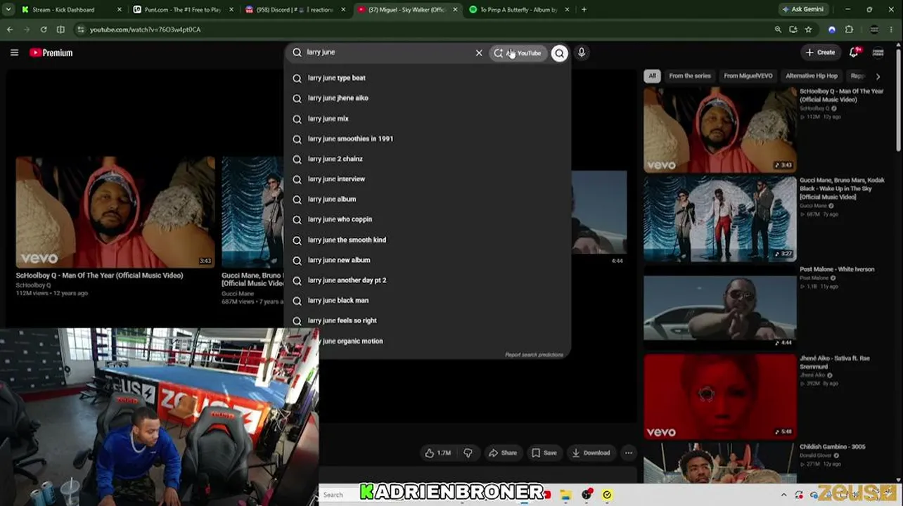Screen dimensions: 903x506
Task: Save the video to a playlist
Action: (x=544, y=453)
